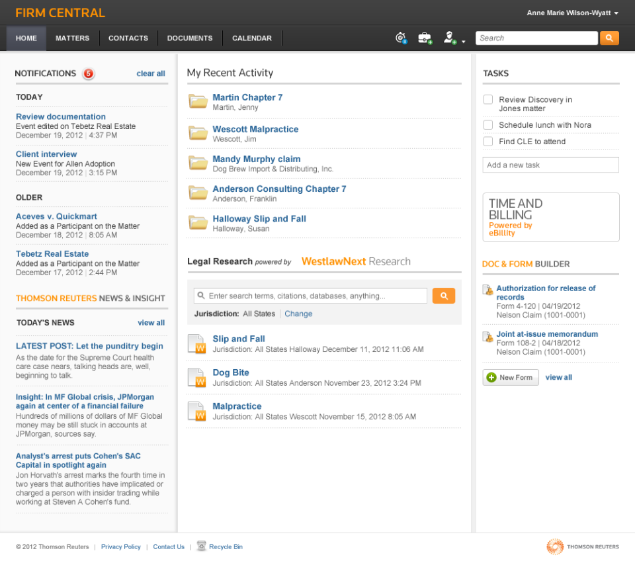Viewport: 635px width, 561px height.
Task: Open the MF Global crisis JPMorgan insight article
Action: tap(85, 402)
